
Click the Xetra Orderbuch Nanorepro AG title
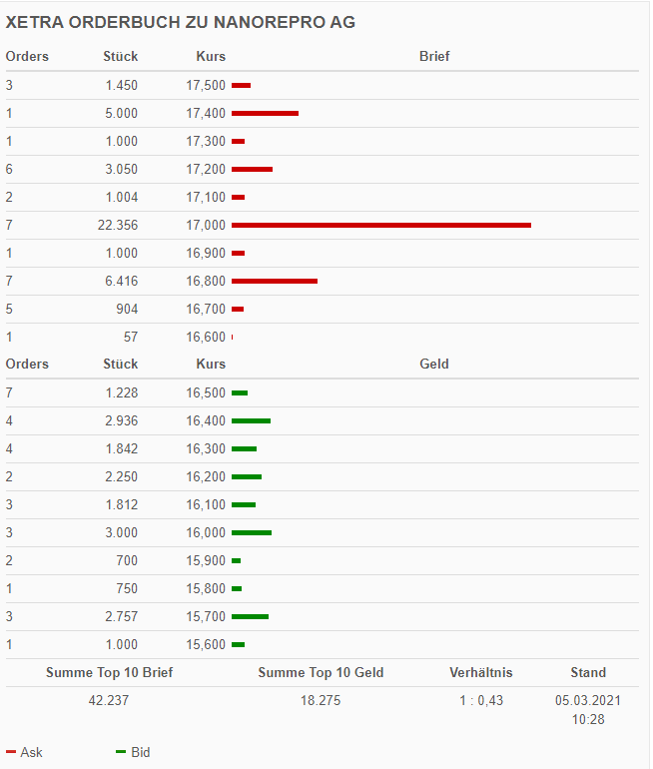coord(181,23)
